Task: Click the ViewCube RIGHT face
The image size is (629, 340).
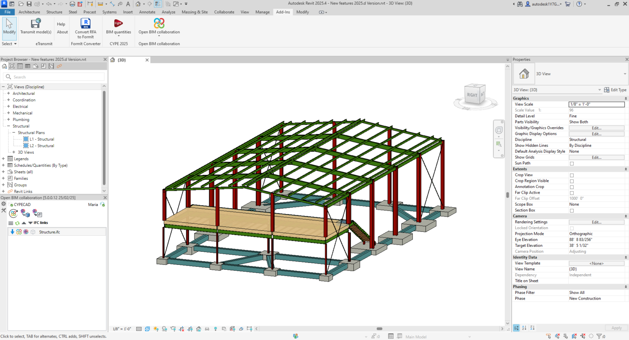Action: pyautogui.click(x=472, y=95)
